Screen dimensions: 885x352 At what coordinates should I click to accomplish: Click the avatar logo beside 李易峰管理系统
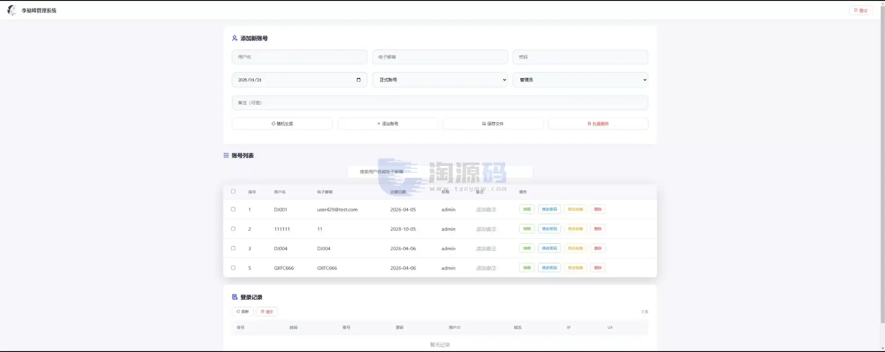click(x=12, y=10)
